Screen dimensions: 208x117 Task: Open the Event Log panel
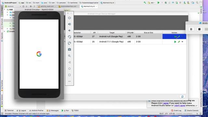176,110
